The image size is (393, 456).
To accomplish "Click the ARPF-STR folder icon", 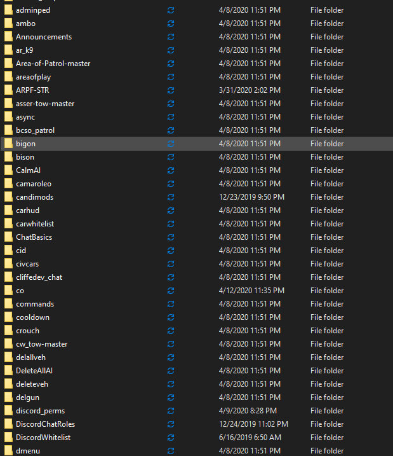I will point(8,90).
